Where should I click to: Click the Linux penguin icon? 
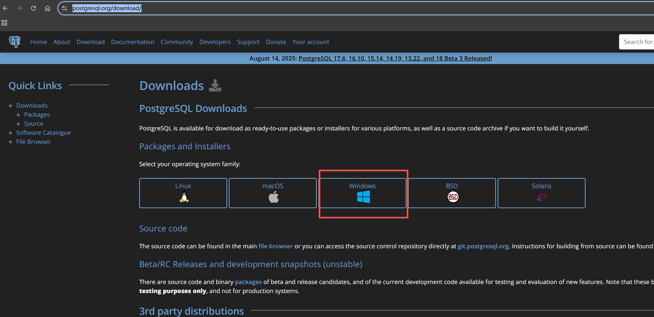point(184,197)
